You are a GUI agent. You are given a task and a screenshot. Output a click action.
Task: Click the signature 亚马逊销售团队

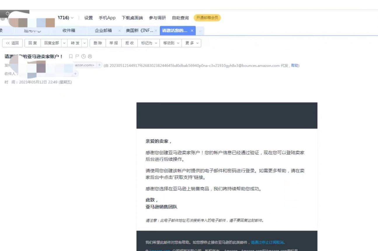coord(161,207)
